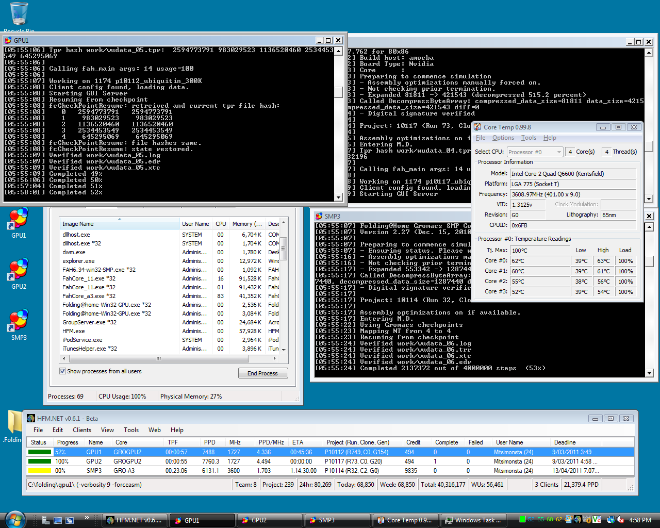Open the SMP3 desktop shortcut icon
660x528 pixels.
tap(19, 324)
